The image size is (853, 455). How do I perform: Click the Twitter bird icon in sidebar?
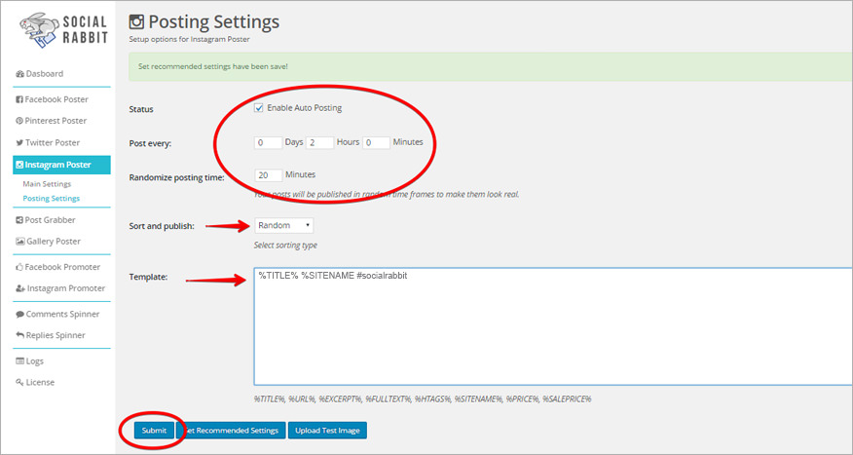tap(19, 142)
